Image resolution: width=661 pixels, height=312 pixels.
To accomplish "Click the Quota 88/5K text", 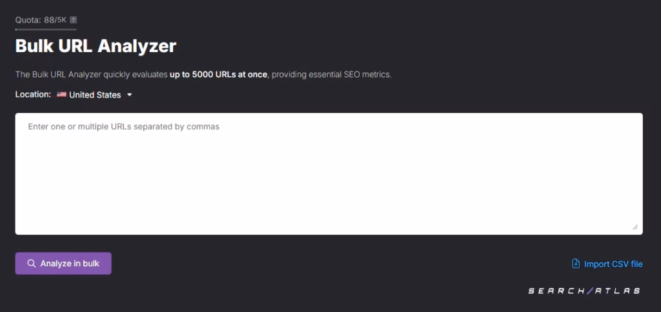I will tap(41, 20).
